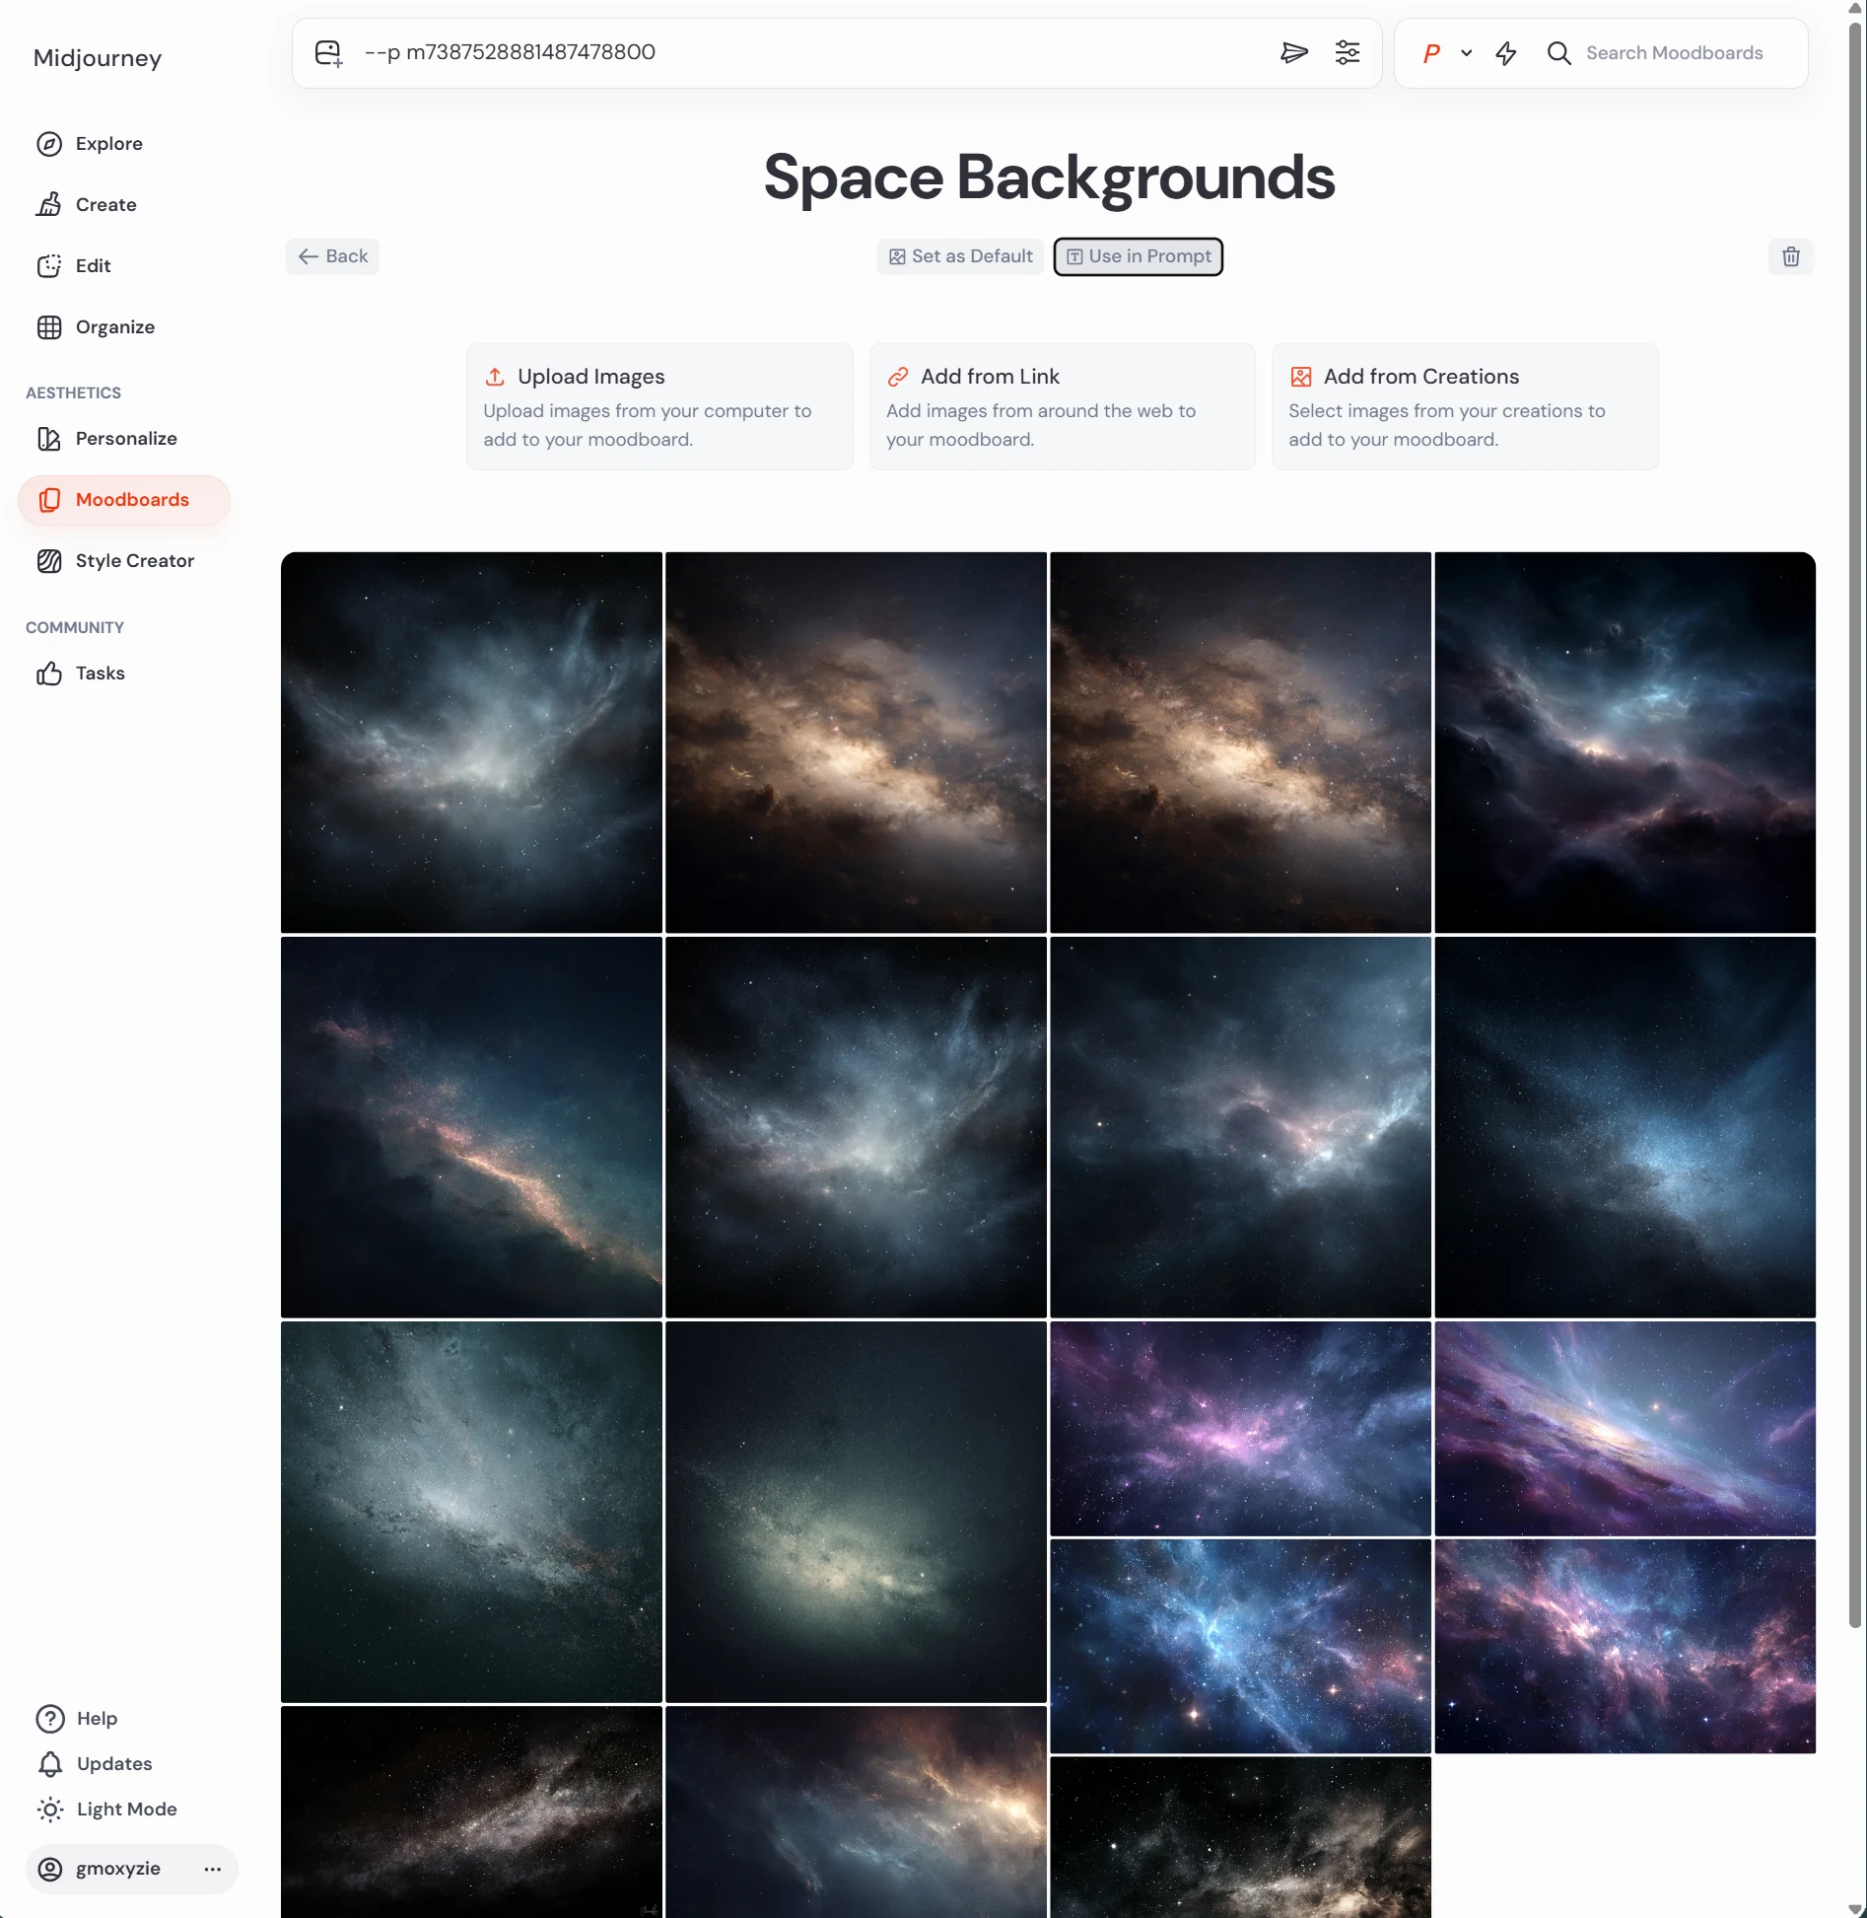Open the teal-grey starfield thumbnail

click(x=471, y=1512)
